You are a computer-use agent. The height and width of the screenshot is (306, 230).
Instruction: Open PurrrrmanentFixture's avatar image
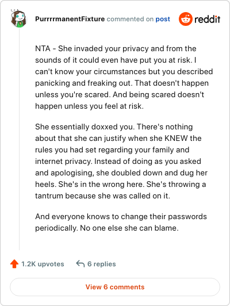coord(19,18)
